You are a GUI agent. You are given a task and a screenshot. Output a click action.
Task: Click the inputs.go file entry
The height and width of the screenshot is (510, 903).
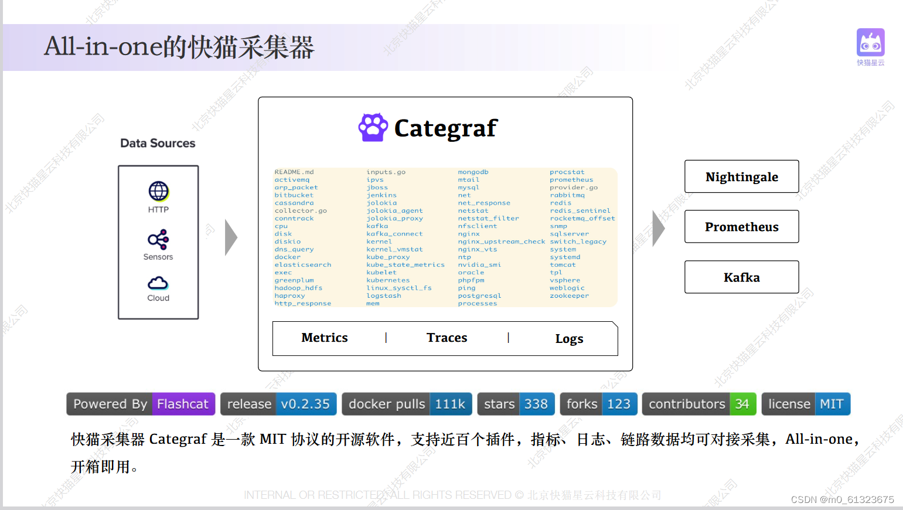tap(386, 172)
